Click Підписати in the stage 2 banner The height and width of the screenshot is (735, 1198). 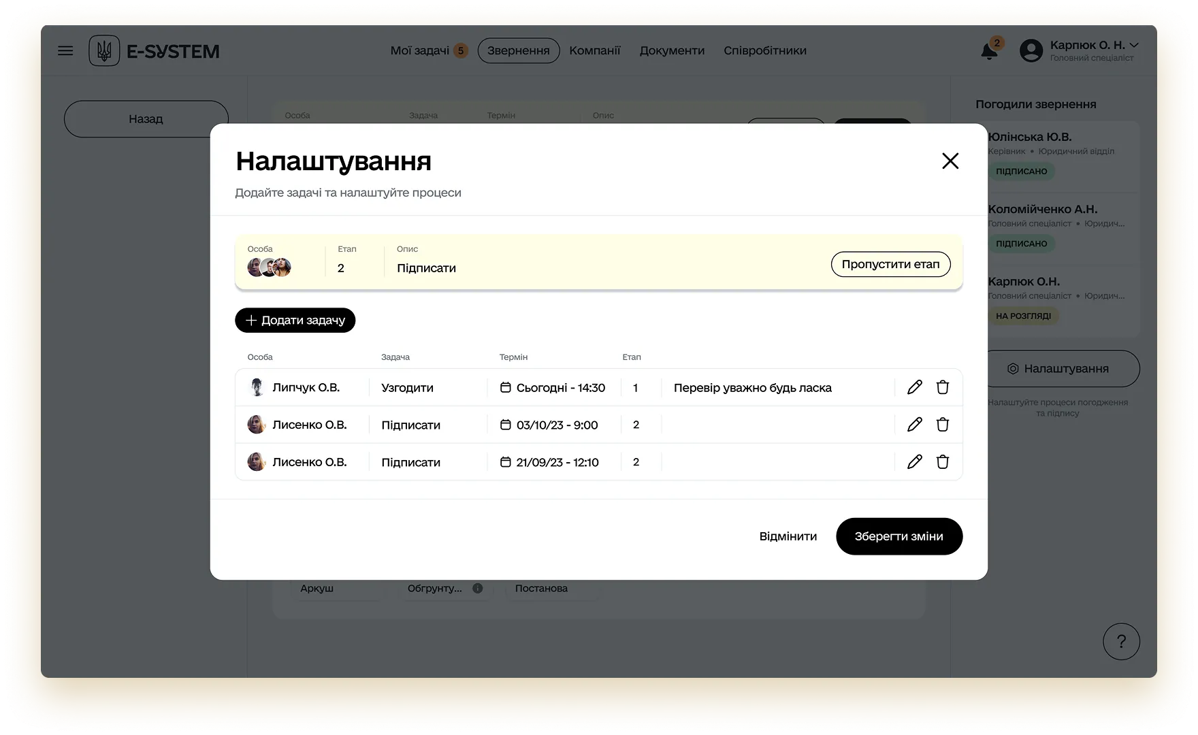[x=426, y=268]
